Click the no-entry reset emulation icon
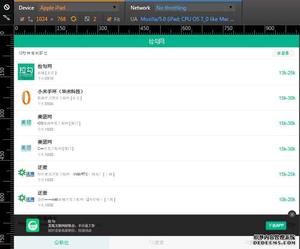Screen dimensions: 300x249 (x=7, y=7)
